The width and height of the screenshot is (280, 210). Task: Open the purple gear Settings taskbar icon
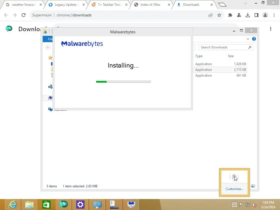tap(80, 205)
